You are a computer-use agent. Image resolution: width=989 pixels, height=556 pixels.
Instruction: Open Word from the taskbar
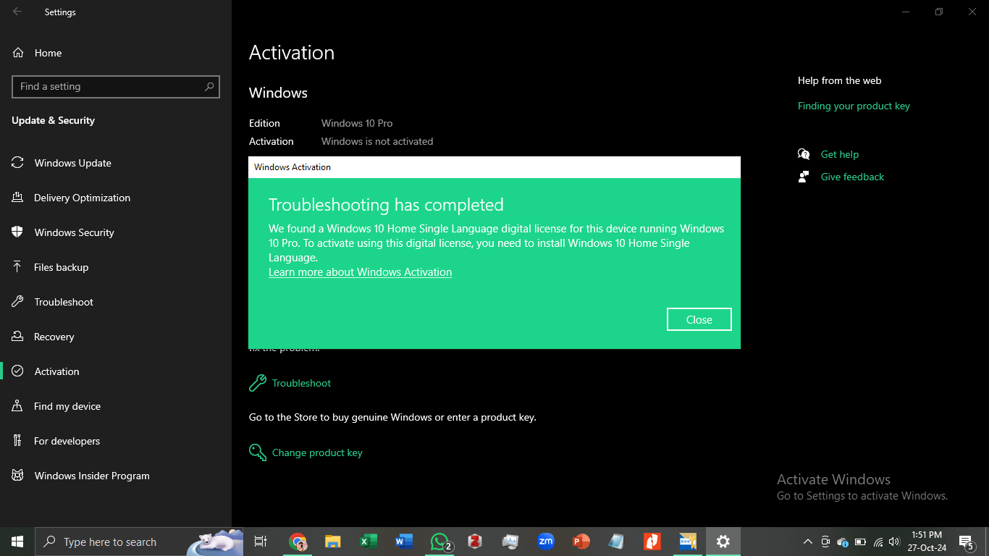[x=404, y=542]
